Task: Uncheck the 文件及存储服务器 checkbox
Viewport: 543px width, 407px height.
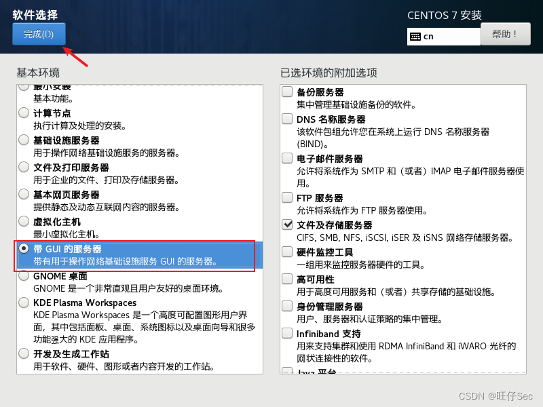Action: (287, 225)
